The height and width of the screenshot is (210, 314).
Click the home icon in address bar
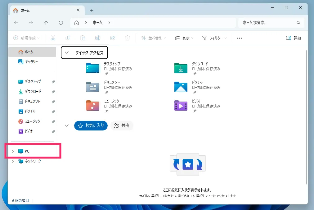(77, 23)
